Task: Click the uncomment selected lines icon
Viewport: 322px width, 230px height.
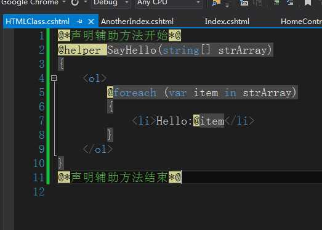Action: pos(290,2)
